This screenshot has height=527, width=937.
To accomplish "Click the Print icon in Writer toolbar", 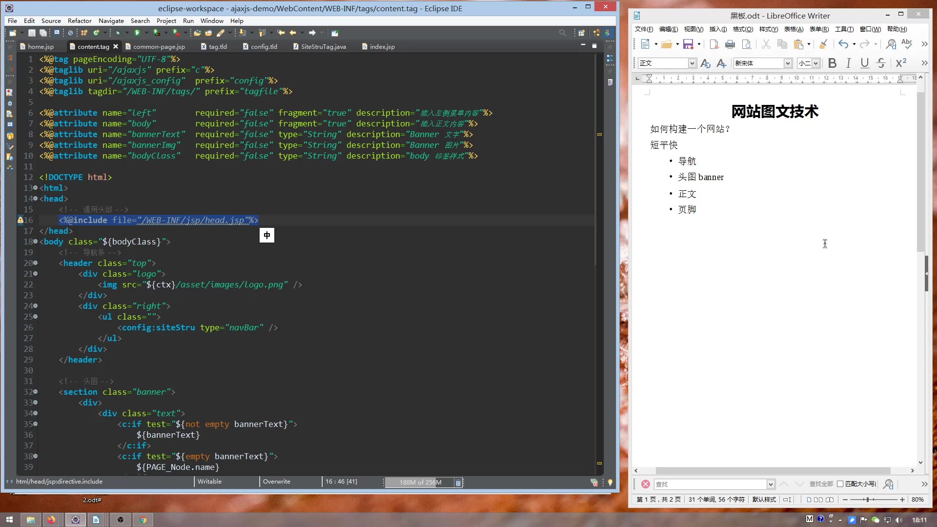I will tap(730, 44).
